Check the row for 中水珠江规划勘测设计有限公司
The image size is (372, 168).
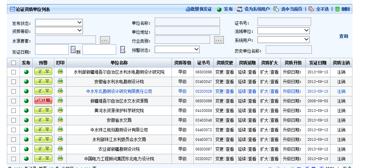[13, 130]
